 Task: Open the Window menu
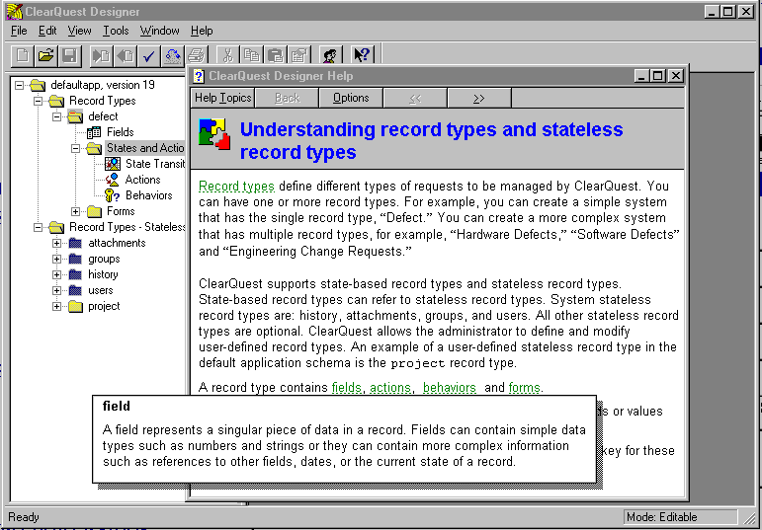tap(159, 31)
